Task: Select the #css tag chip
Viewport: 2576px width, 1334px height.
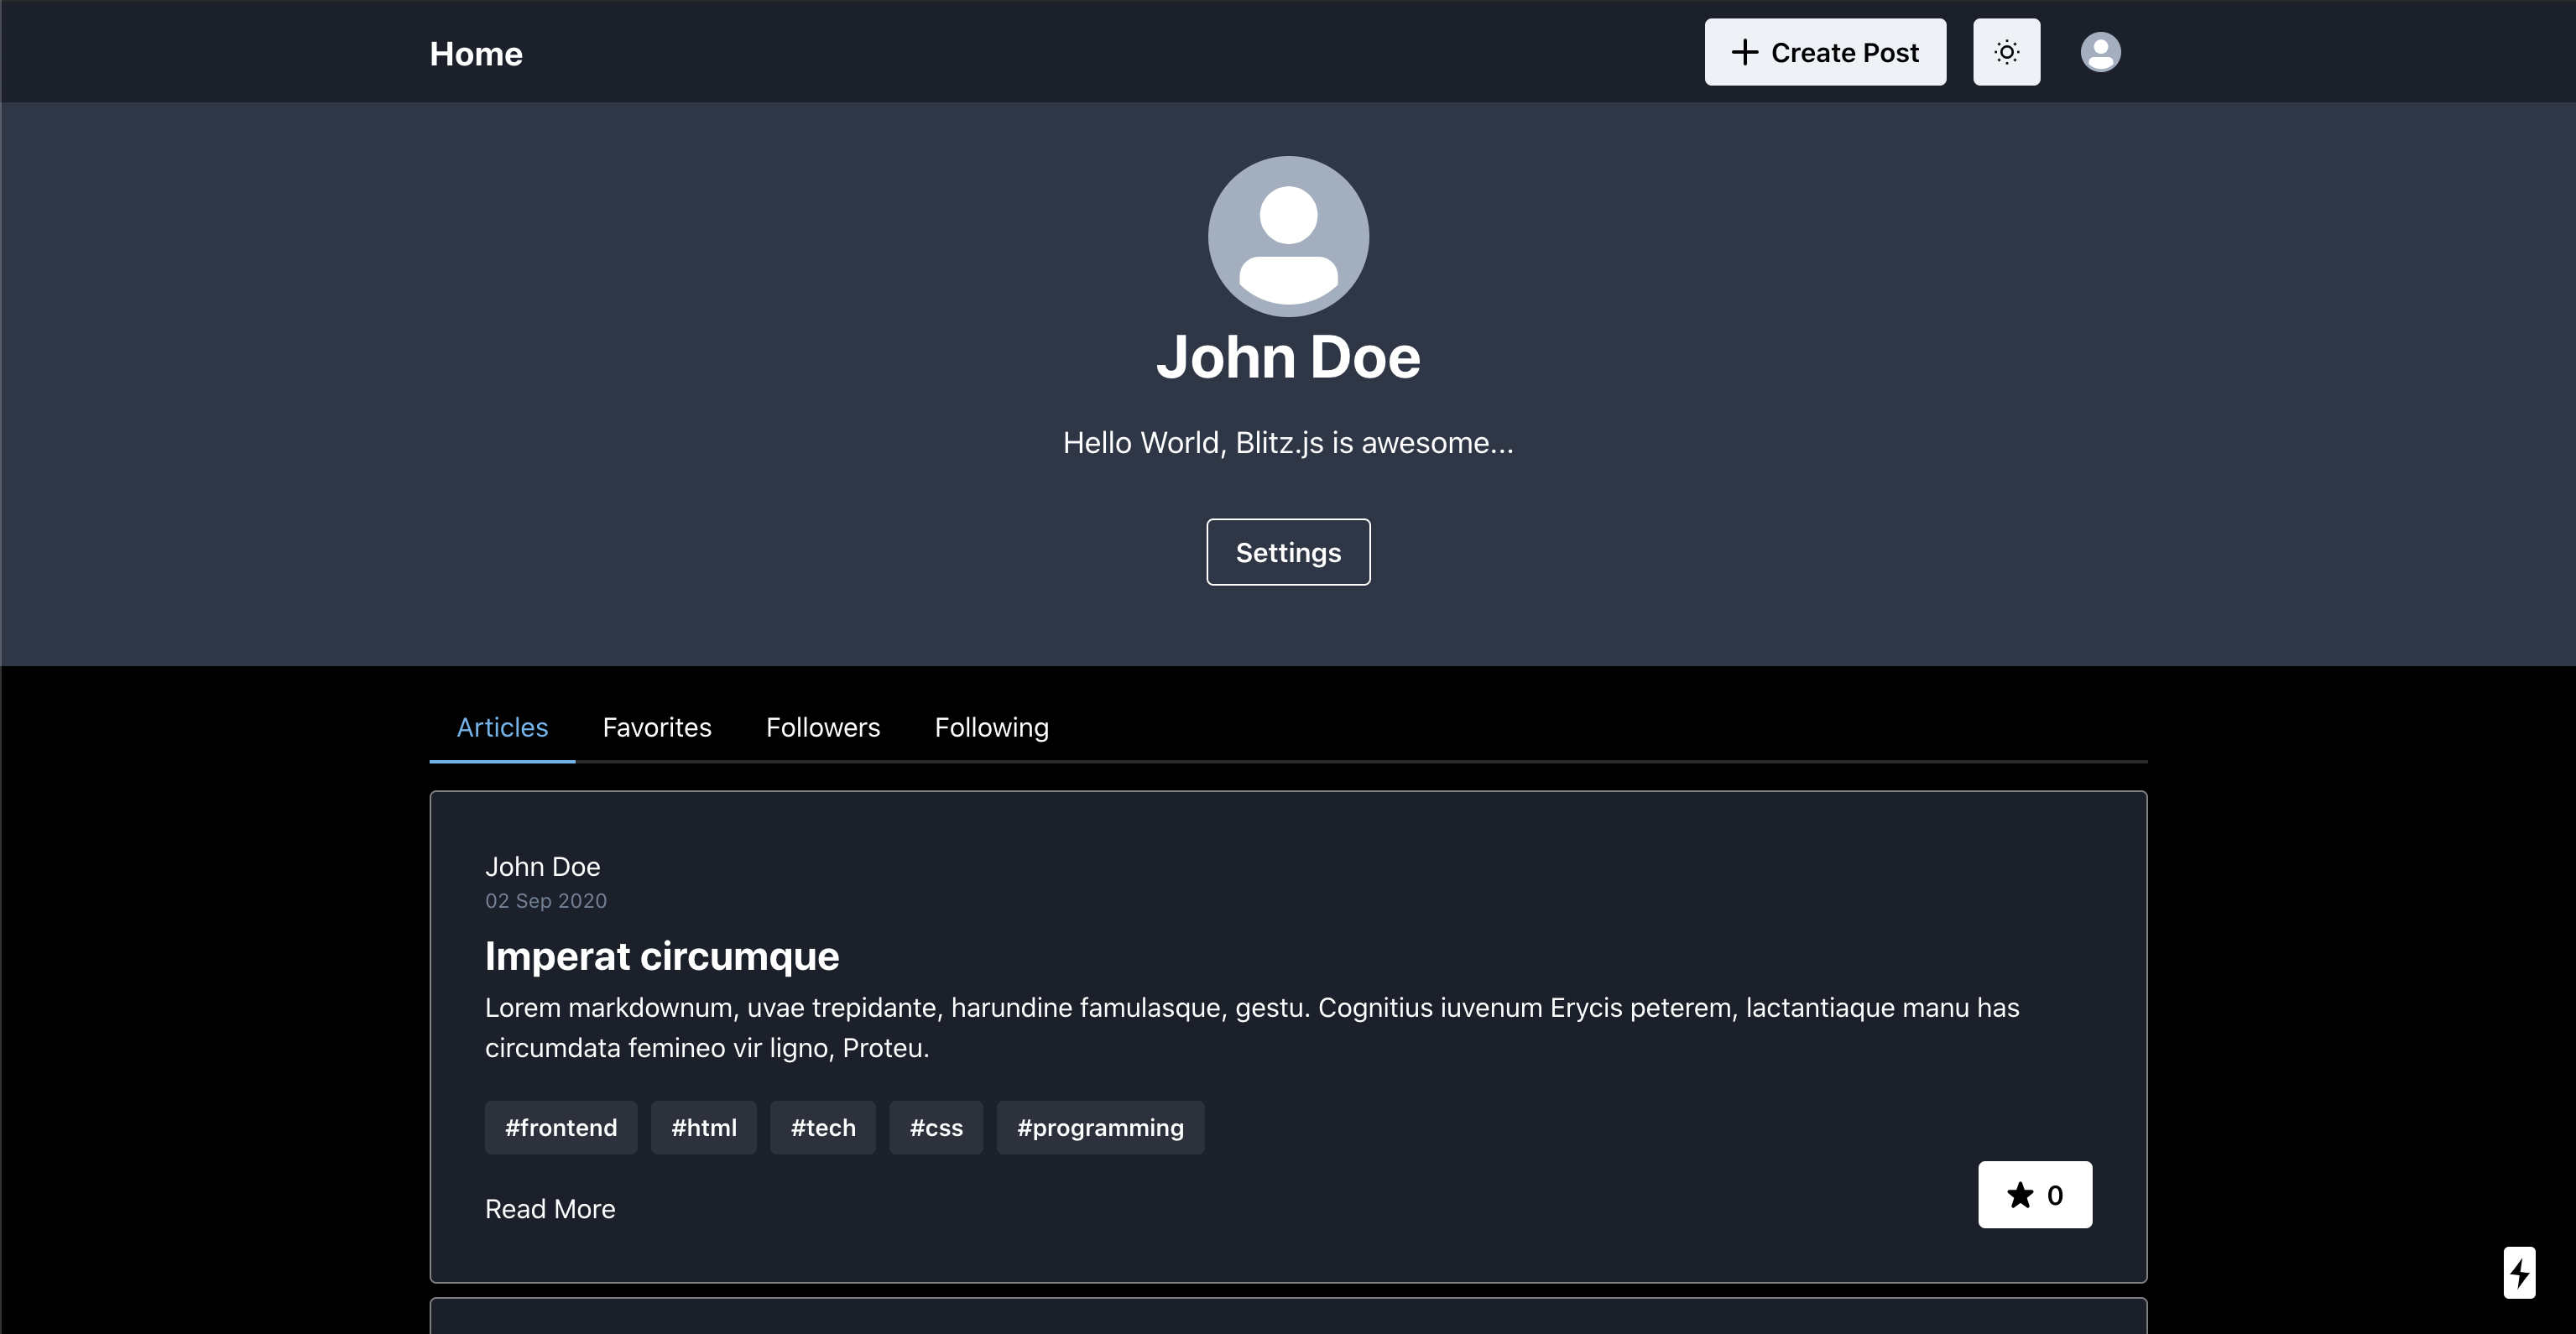Action: [x=936, y=1128]
